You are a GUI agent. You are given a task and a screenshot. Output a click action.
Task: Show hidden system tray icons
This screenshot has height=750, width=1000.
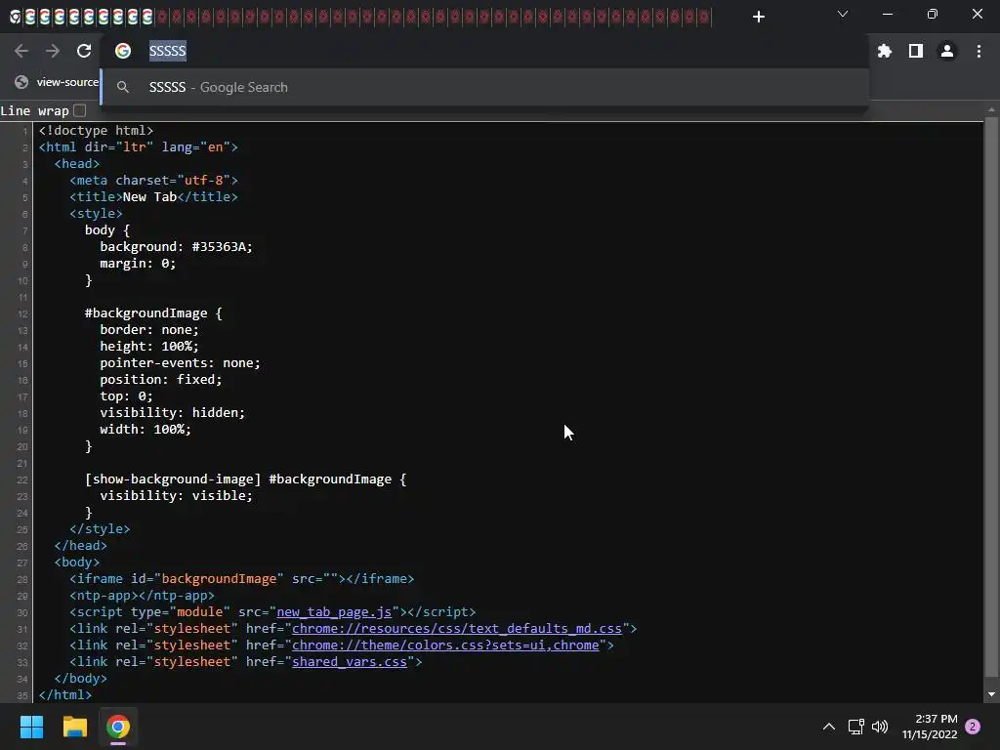click(x=828, y=727)
